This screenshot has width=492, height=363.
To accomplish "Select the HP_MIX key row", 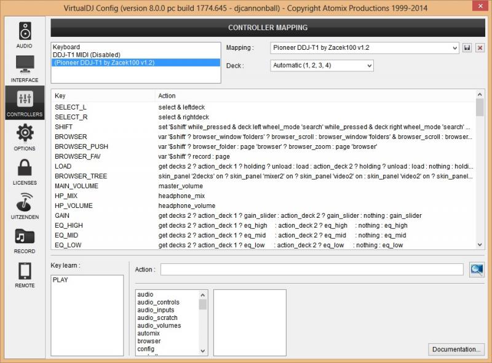I will click(263, 196).
